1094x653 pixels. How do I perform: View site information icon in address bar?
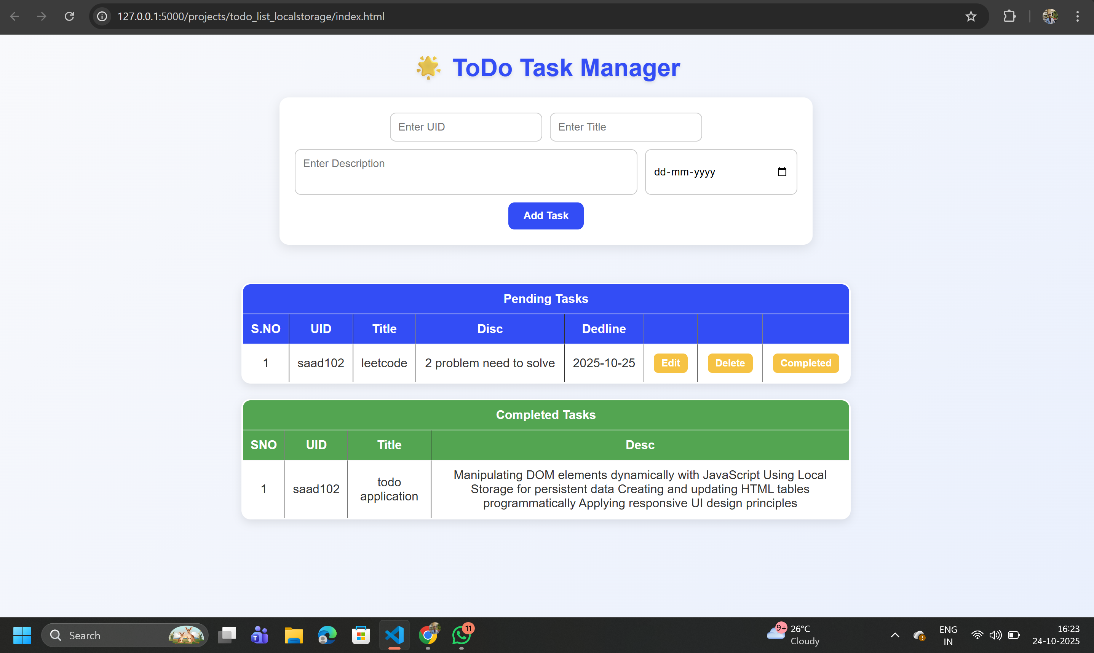coord(102,17)
